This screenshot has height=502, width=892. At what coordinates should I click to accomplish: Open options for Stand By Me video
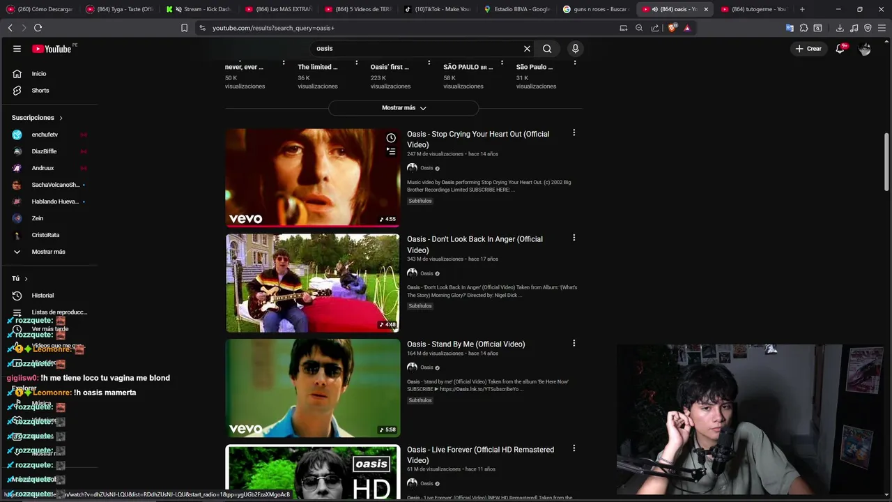pos(574,343)
